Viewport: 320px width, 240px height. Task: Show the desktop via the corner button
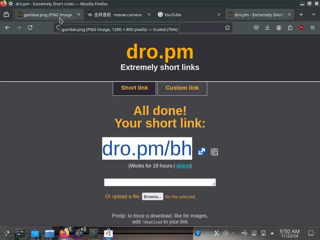(x=311, y=233)
